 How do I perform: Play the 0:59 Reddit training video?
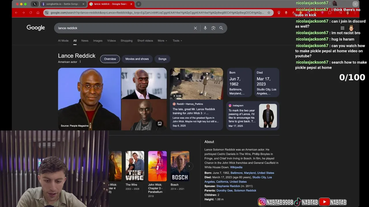pos(196,84)
